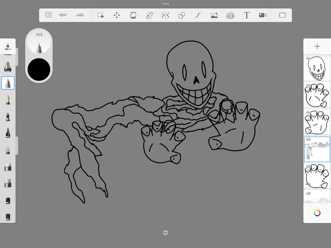The height and width of the screenshot is (248, 331).
Task: Open the ruler guides tool
Action: point(149,15)
